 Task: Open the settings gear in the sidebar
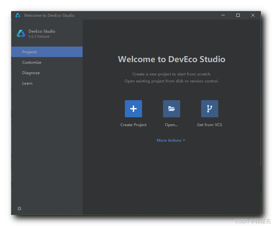pyautogui.click(x=19, y=209)
